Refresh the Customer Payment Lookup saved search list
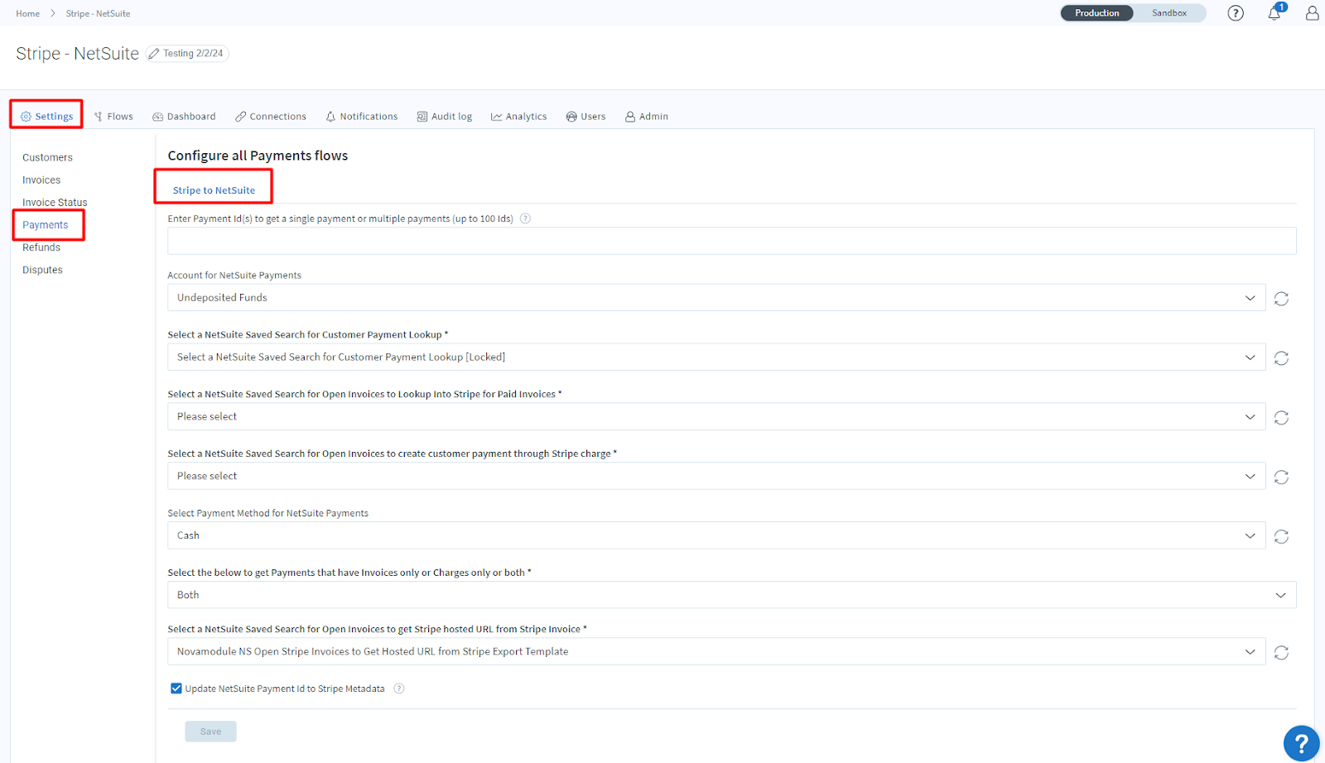Image resolution: width=1325 pixels, height=763 pixels. (x=1281, y=358)
